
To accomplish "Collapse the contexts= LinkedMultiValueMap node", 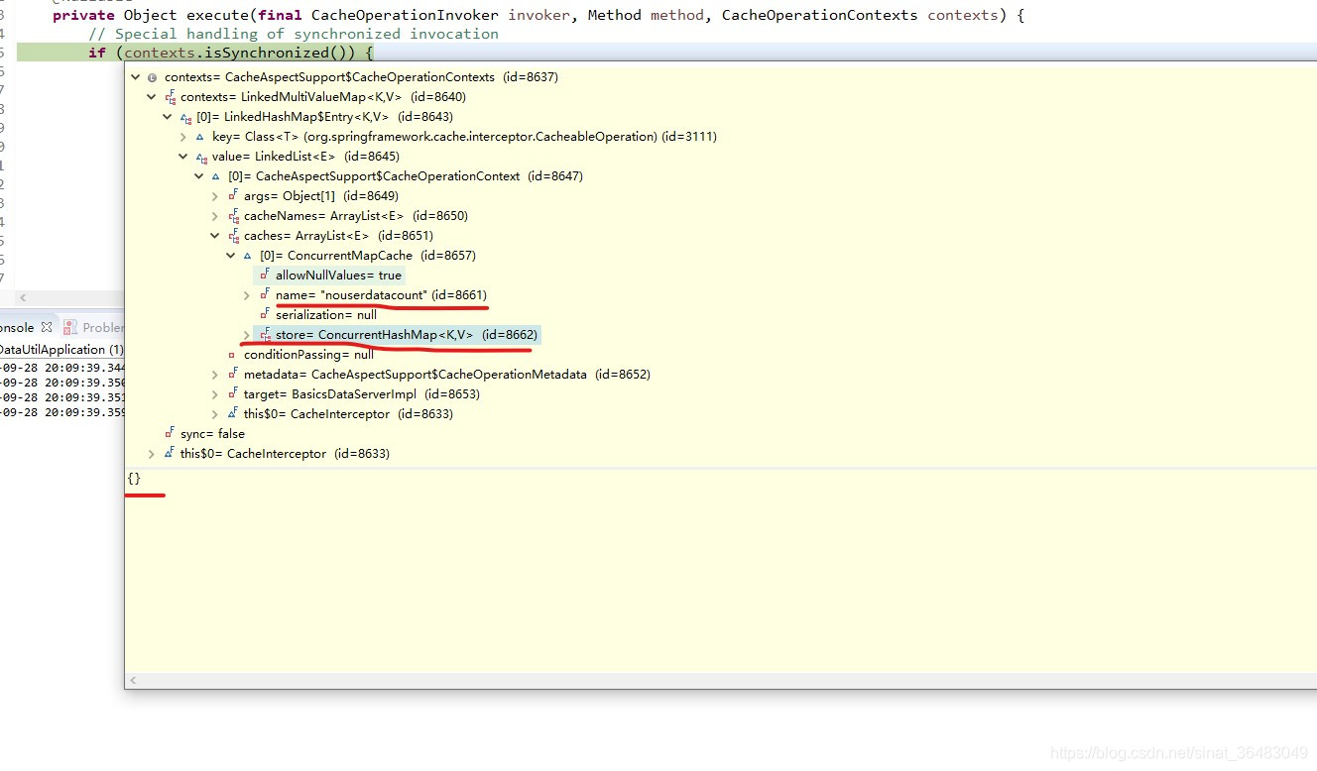I will 151,97.
